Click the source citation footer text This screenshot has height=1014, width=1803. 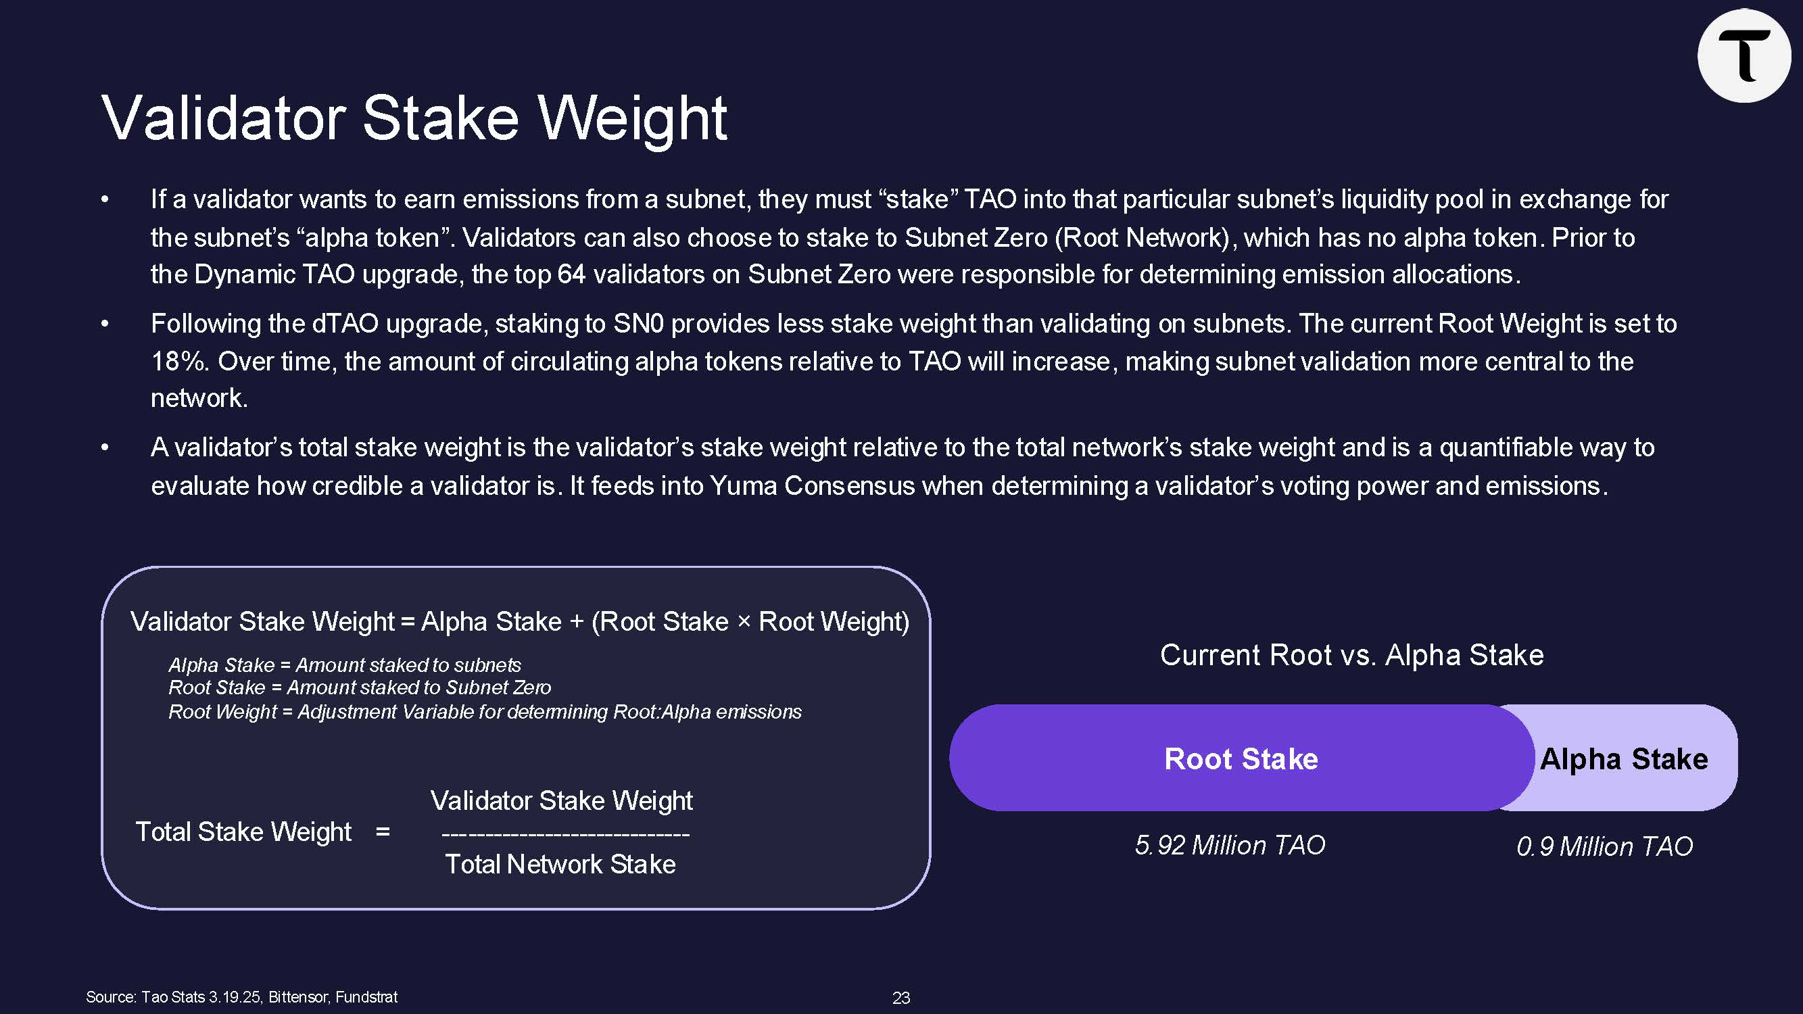[241, 996]
